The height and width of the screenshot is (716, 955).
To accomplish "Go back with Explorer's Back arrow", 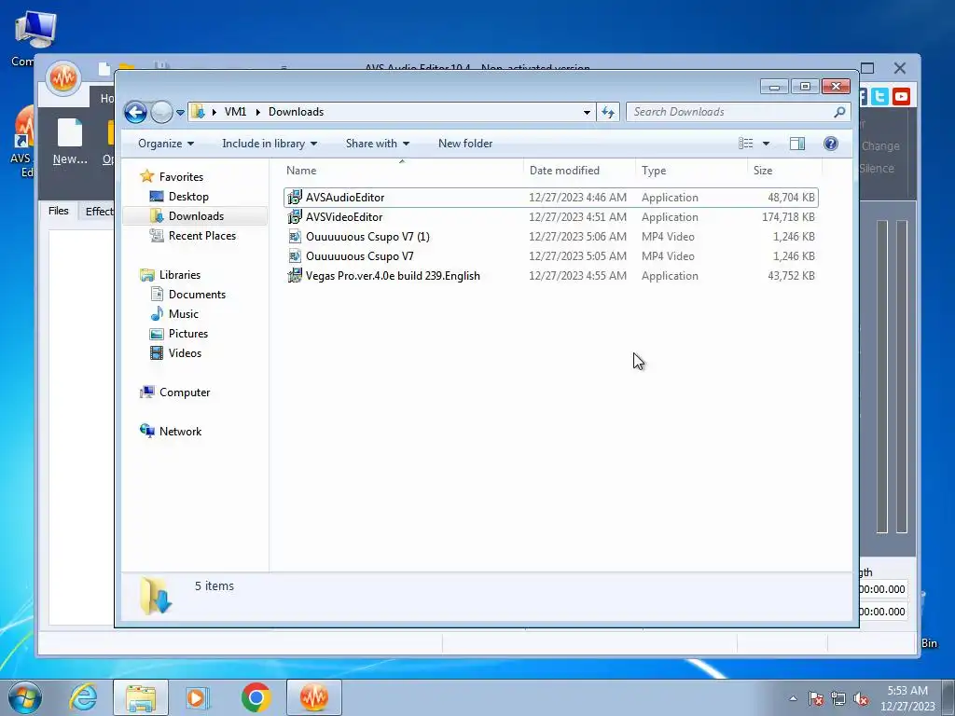I will tap(135, 112).
